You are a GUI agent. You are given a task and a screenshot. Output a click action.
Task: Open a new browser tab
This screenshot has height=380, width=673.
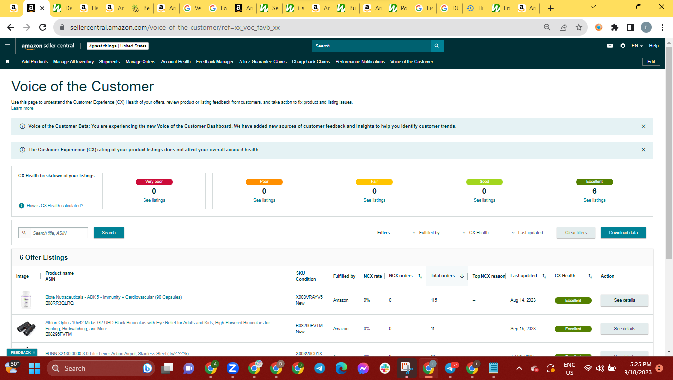(x=551, y=8)
